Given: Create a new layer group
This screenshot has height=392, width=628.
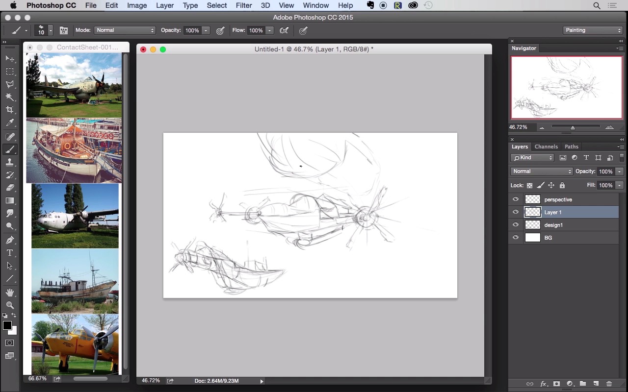Looking at the screenshot, I should coord(582,384).
